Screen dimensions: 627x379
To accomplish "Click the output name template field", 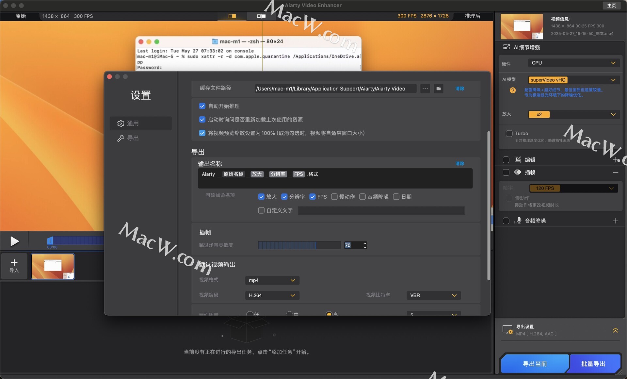I will point(335,178).
